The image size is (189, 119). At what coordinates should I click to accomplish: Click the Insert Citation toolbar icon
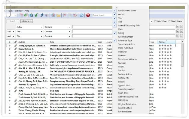pyautogui.click(x=65, y=15)
